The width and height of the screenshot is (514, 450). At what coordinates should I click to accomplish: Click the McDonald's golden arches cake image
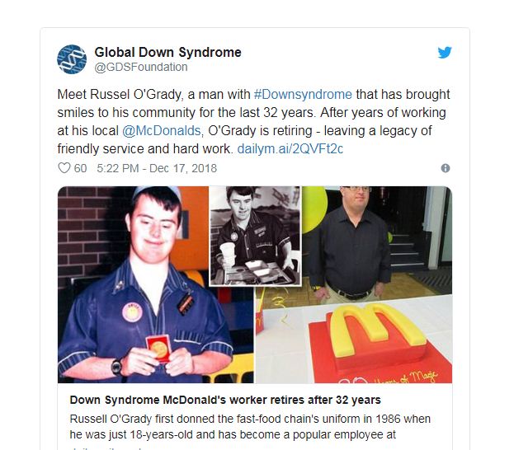(x=367, y=340)
